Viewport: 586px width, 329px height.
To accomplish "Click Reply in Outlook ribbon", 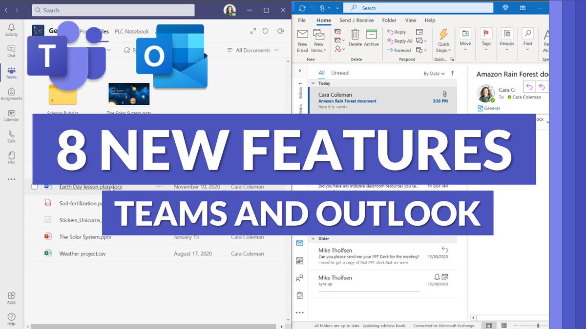I will point(397,32).
